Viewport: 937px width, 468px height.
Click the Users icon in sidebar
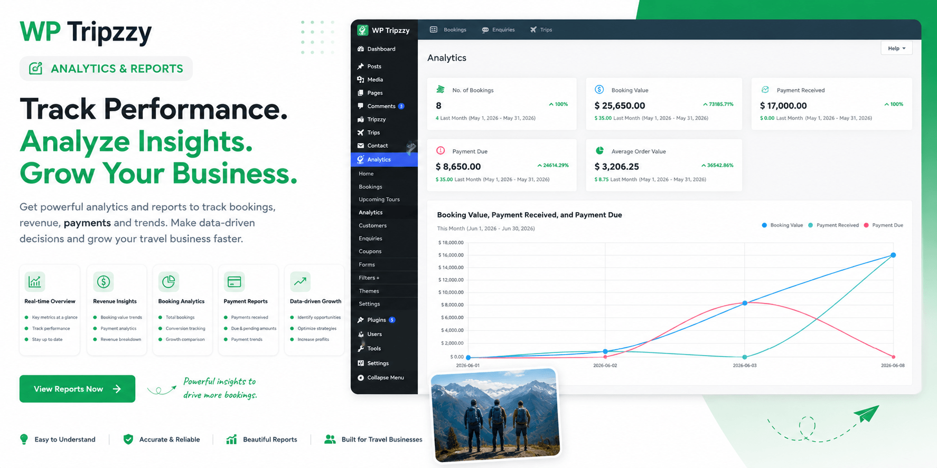[361, 334]
